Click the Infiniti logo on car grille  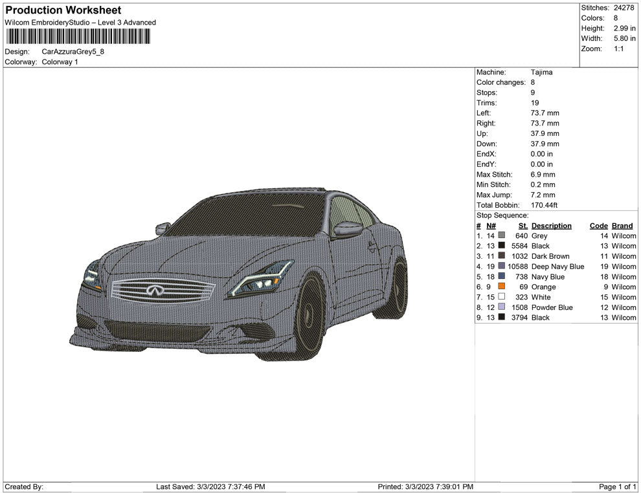point(154,290)
